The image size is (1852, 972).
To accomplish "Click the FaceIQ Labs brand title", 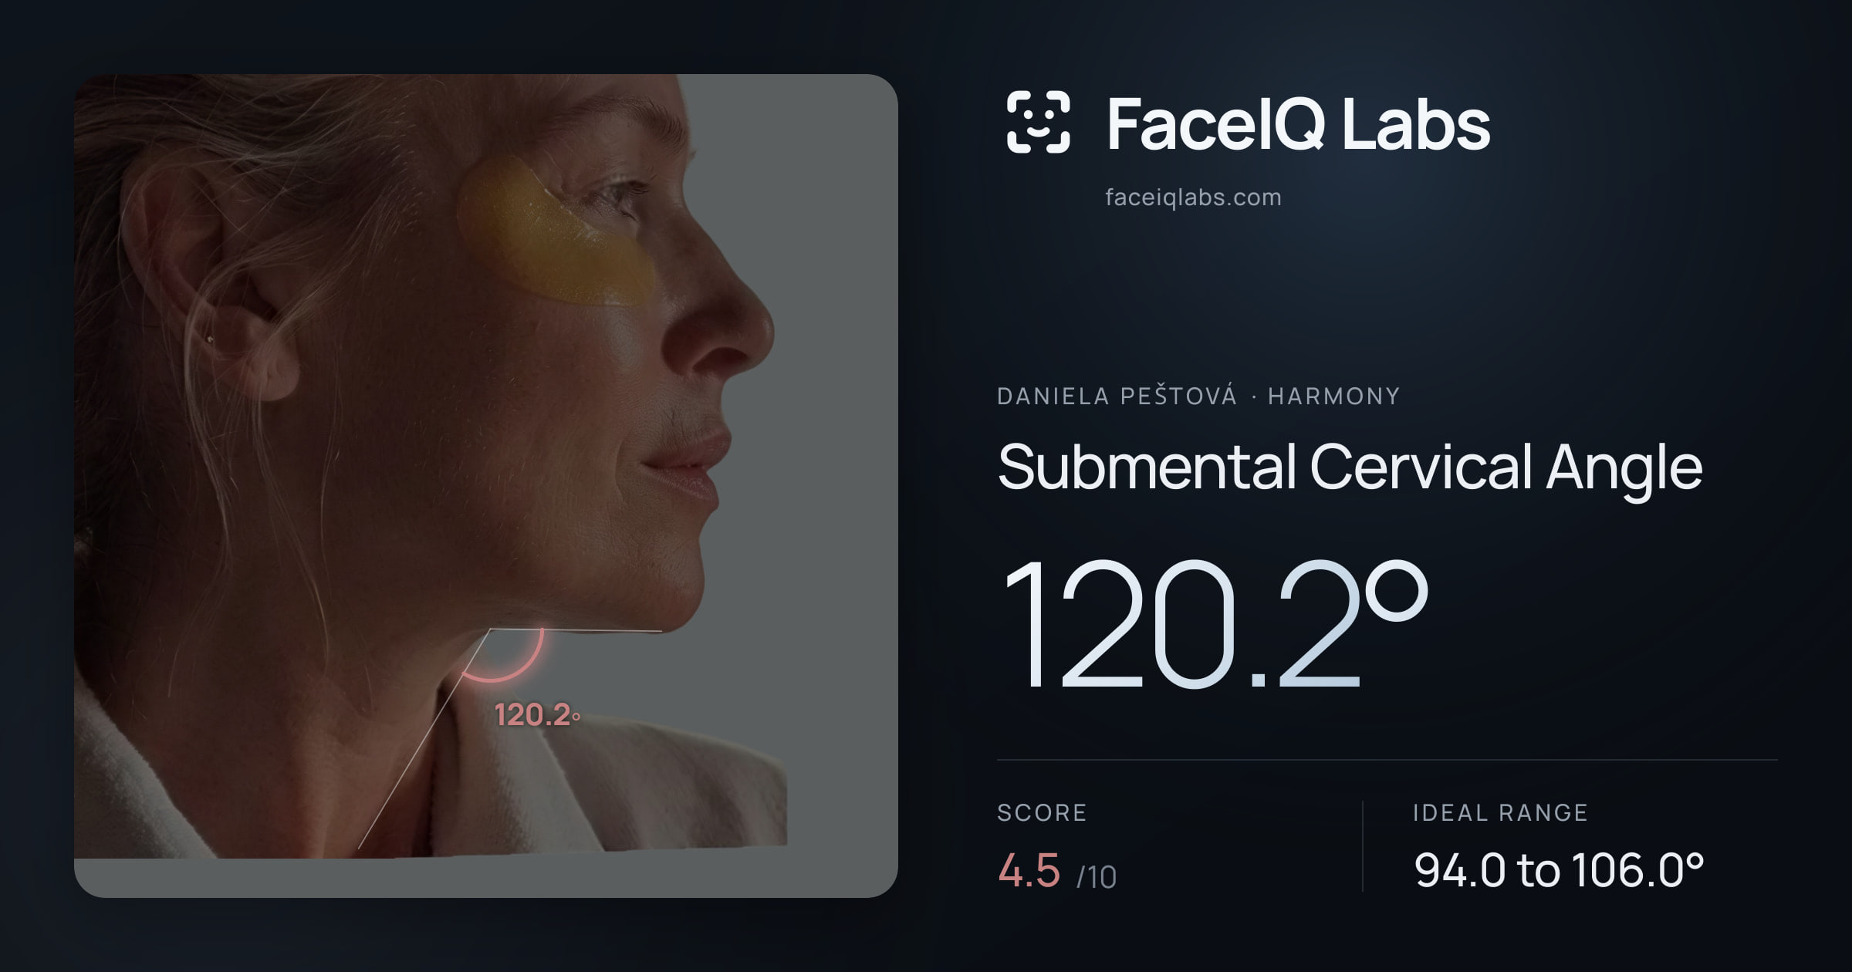I will 1299,123.
